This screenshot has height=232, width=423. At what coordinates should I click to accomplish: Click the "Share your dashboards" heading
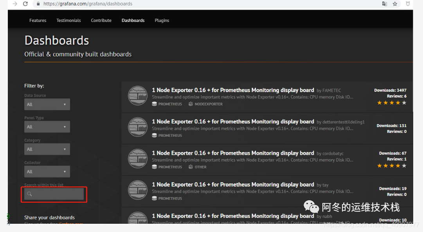tap(49, 217)
